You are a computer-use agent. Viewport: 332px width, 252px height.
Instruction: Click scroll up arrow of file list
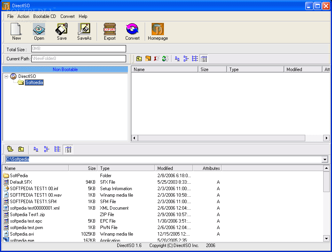[326, 168]
